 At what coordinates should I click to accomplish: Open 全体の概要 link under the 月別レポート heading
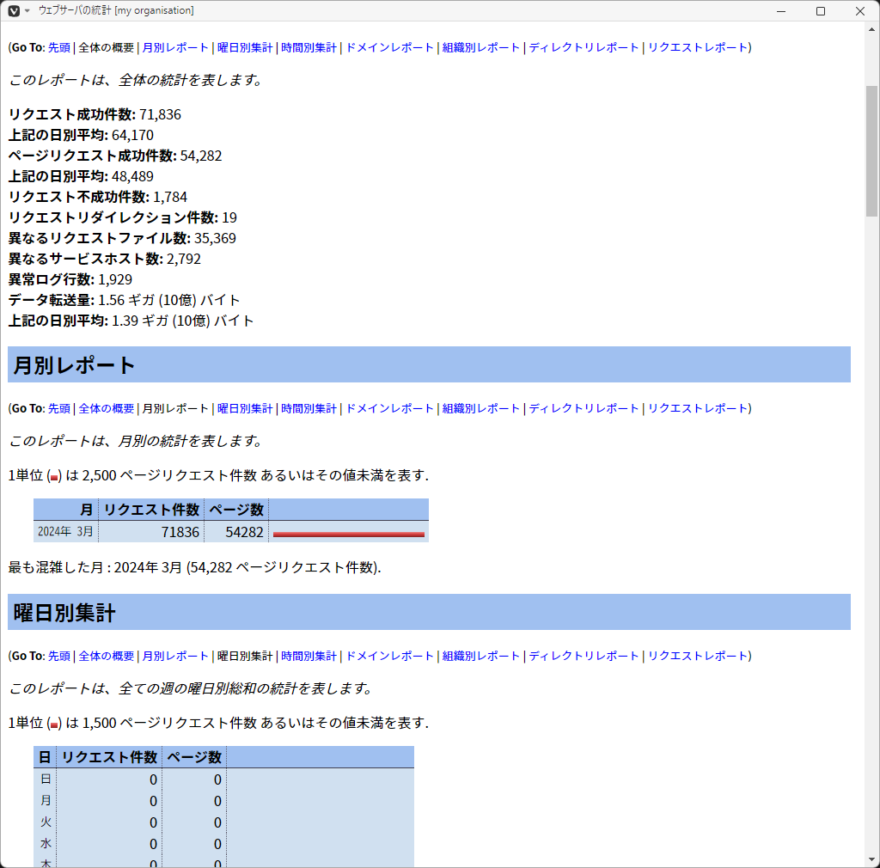pos(106,408)
